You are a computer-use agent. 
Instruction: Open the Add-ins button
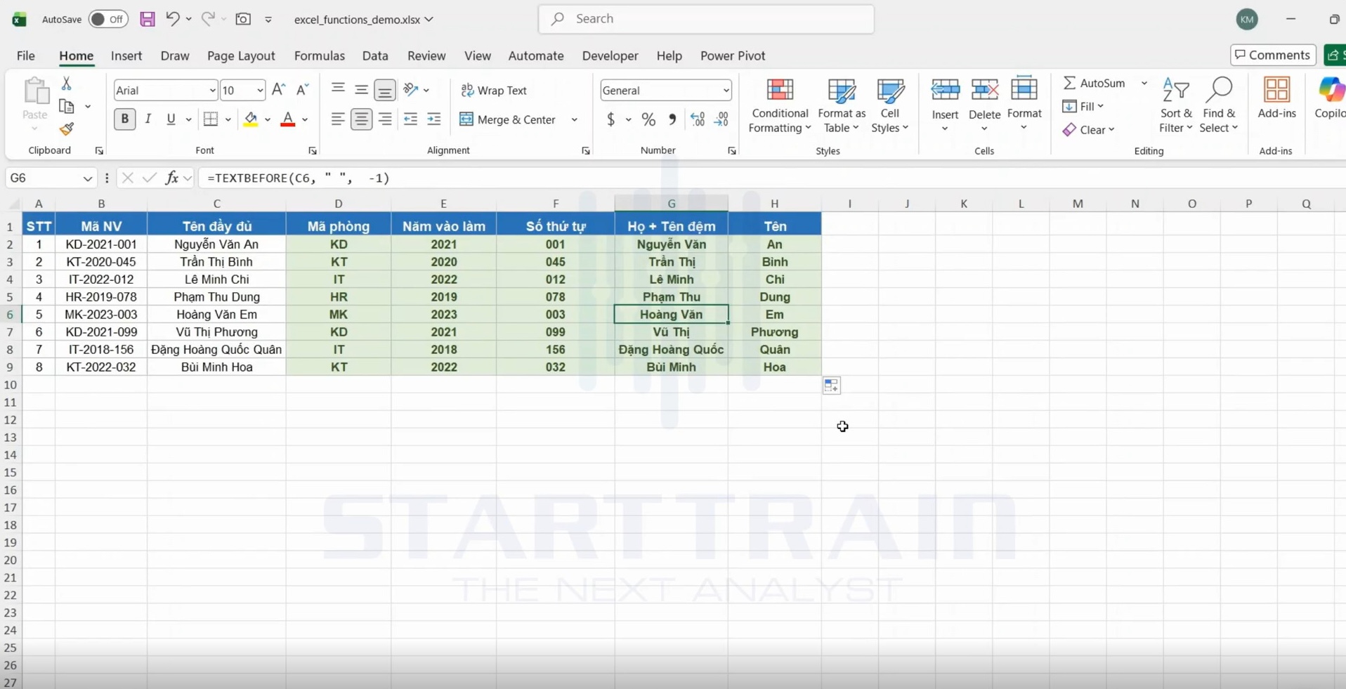(1276, 98)
